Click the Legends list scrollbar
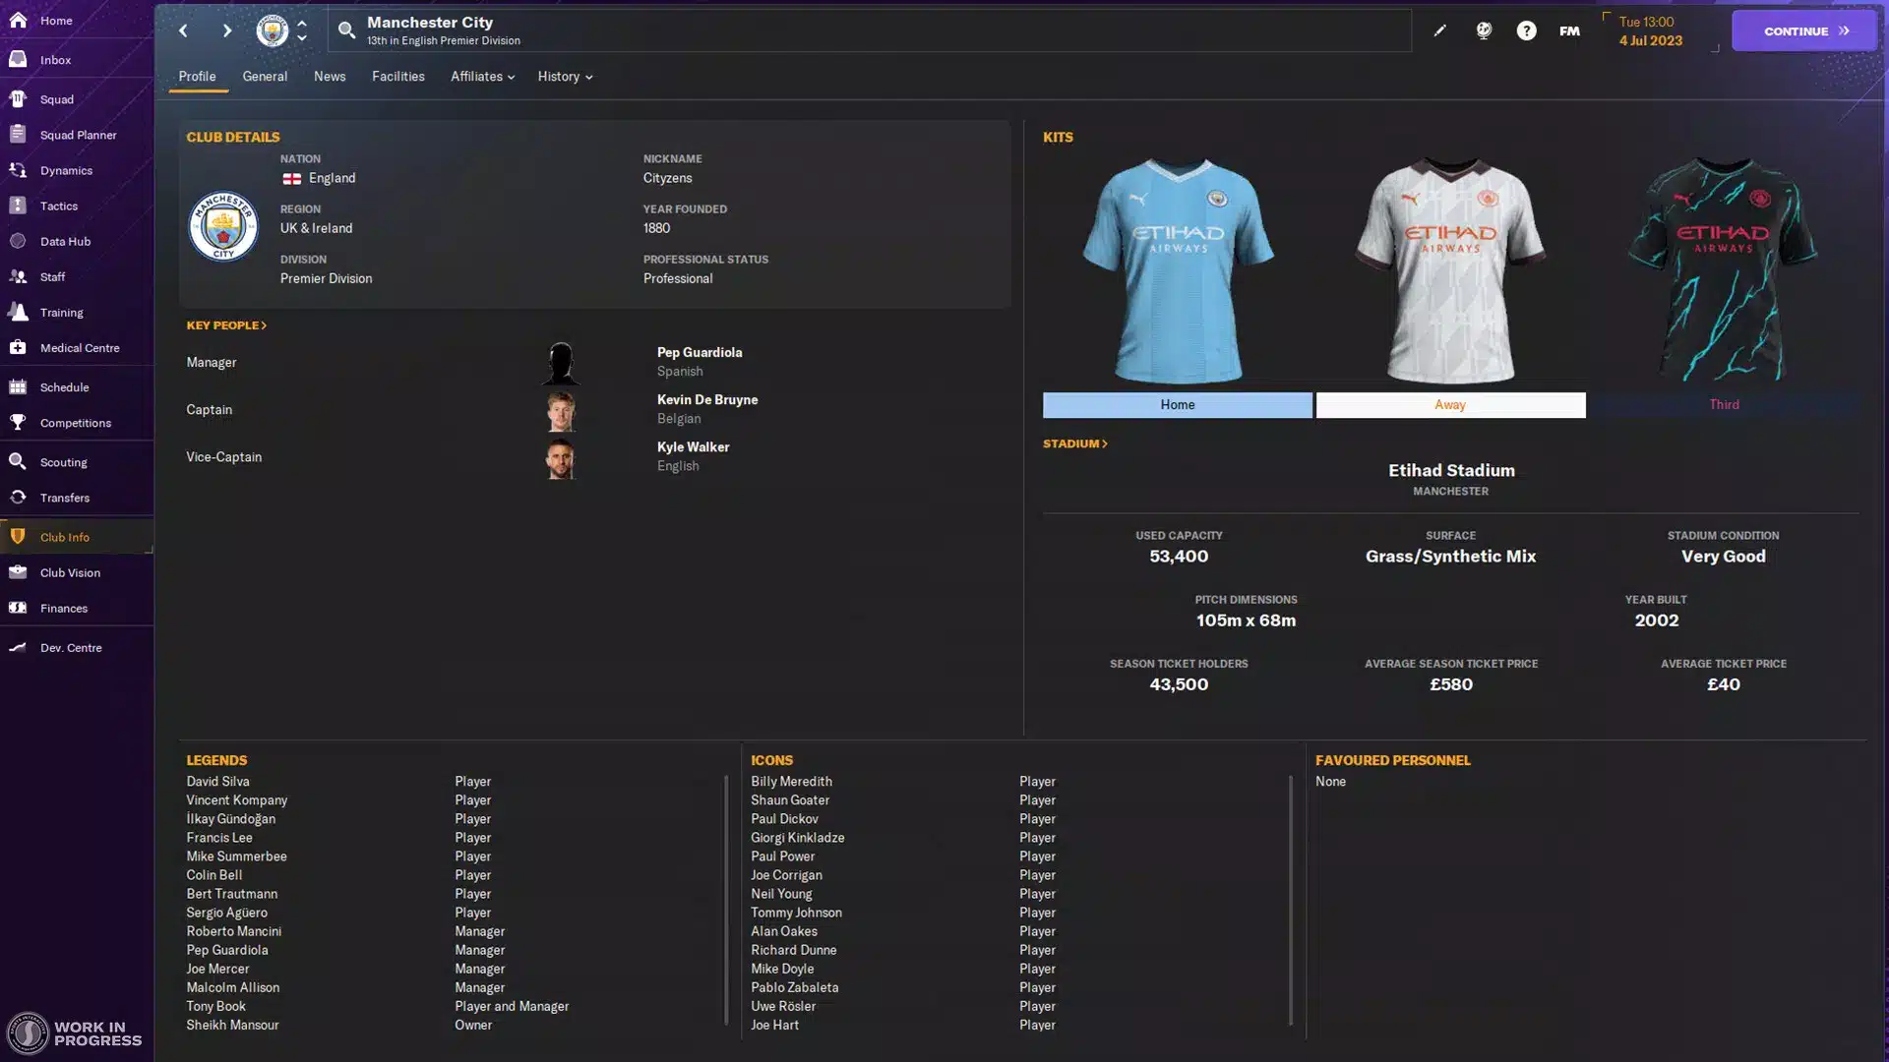This screenshot has height=1062, width=1889. click(726, 900)
